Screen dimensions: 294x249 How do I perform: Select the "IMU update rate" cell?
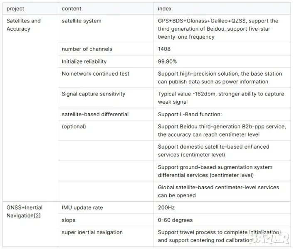82,207
